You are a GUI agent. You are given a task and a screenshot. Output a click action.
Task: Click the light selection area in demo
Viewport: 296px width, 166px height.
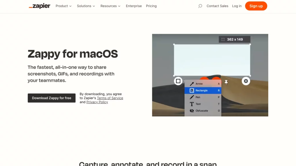coord(212,60)
